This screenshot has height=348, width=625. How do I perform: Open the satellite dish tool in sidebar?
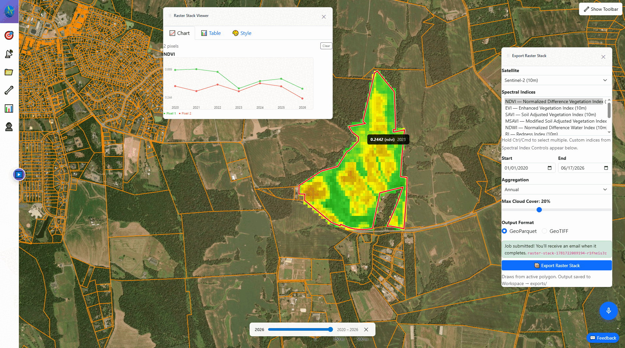9,53
